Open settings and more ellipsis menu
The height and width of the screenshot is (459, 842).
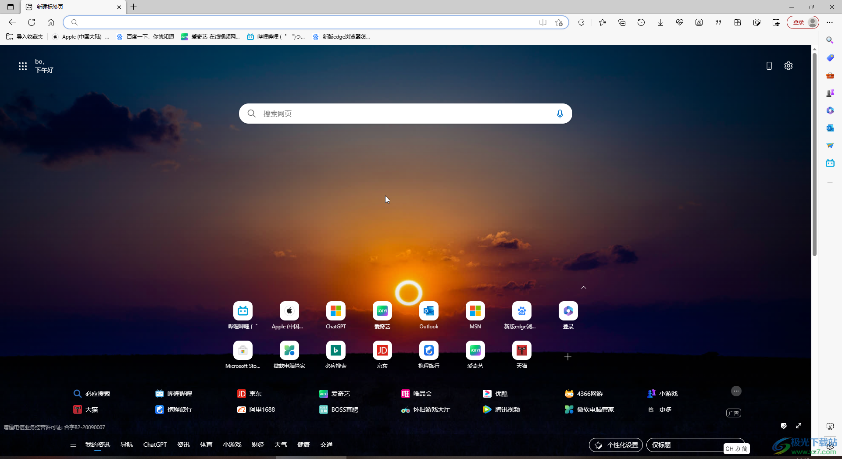(830, 22)
